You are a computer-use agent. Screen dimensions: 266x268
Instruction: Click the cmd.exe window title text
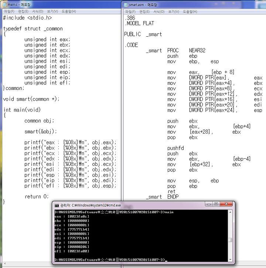(x=91, y=205)
